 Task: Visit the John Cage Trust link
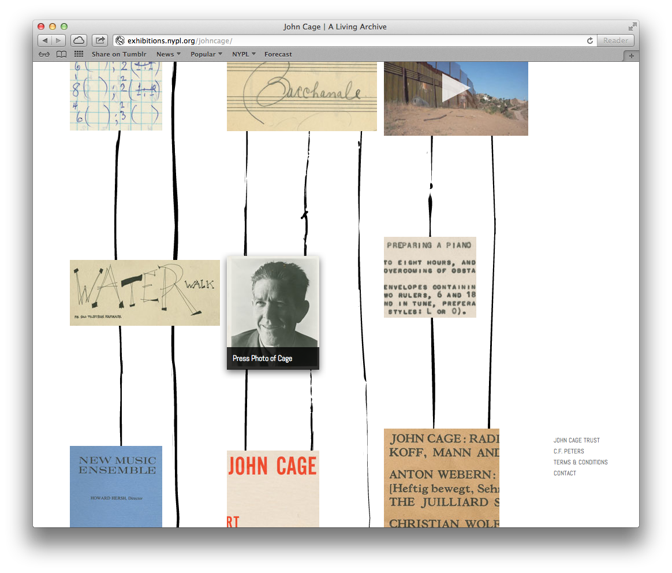(x=576, y=440)
